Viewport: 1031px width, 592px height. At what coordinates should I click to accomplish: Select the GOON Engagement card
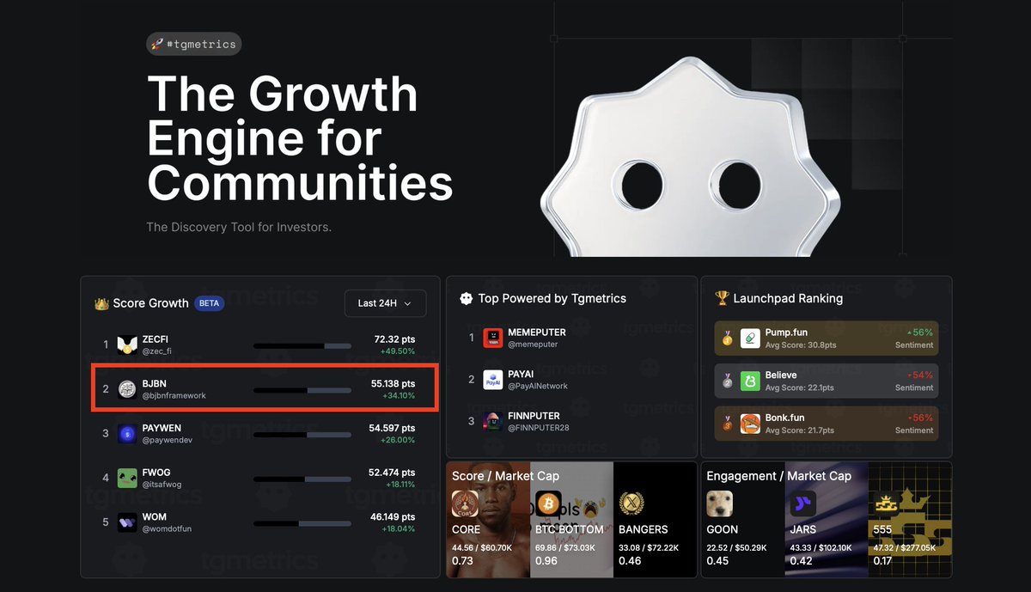tap(743, 519)
